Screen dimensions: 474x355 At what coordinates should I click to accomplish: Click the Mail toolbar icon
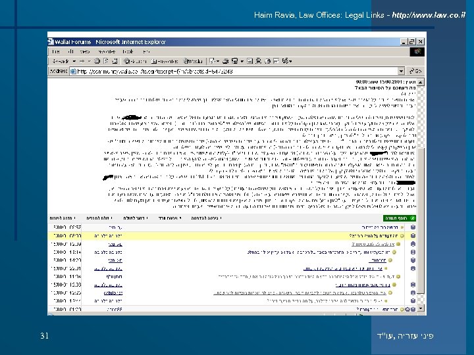point(213,61)
